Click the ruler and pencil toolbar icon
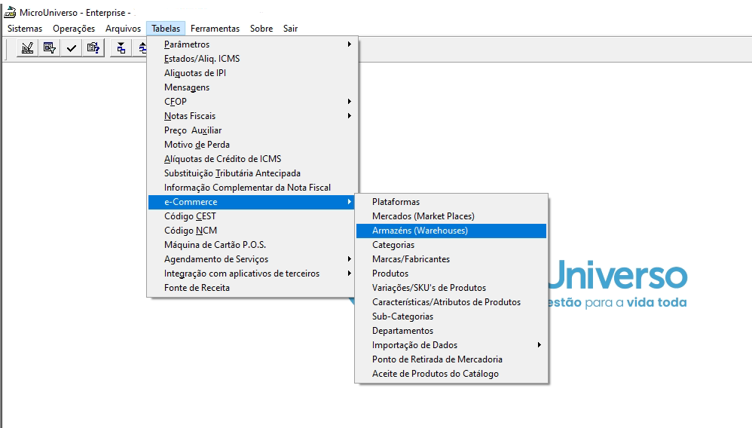The image size is (752, 428). pyautogui.click(x=27, y=48)
